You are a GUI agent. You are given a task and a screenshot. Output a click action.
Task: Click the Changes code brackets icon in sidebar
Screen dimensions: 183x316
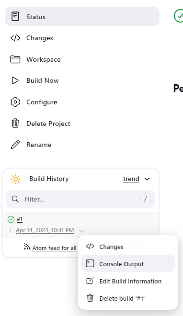coord(15,38)
